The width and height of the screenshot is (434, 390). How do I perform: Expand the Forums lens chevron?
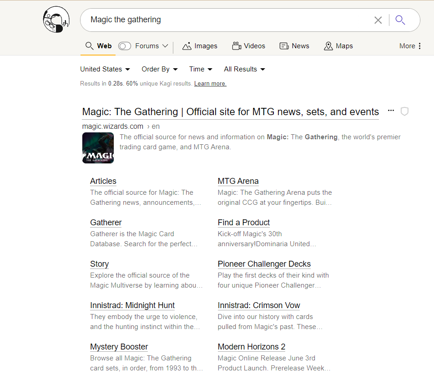[165, 46]
